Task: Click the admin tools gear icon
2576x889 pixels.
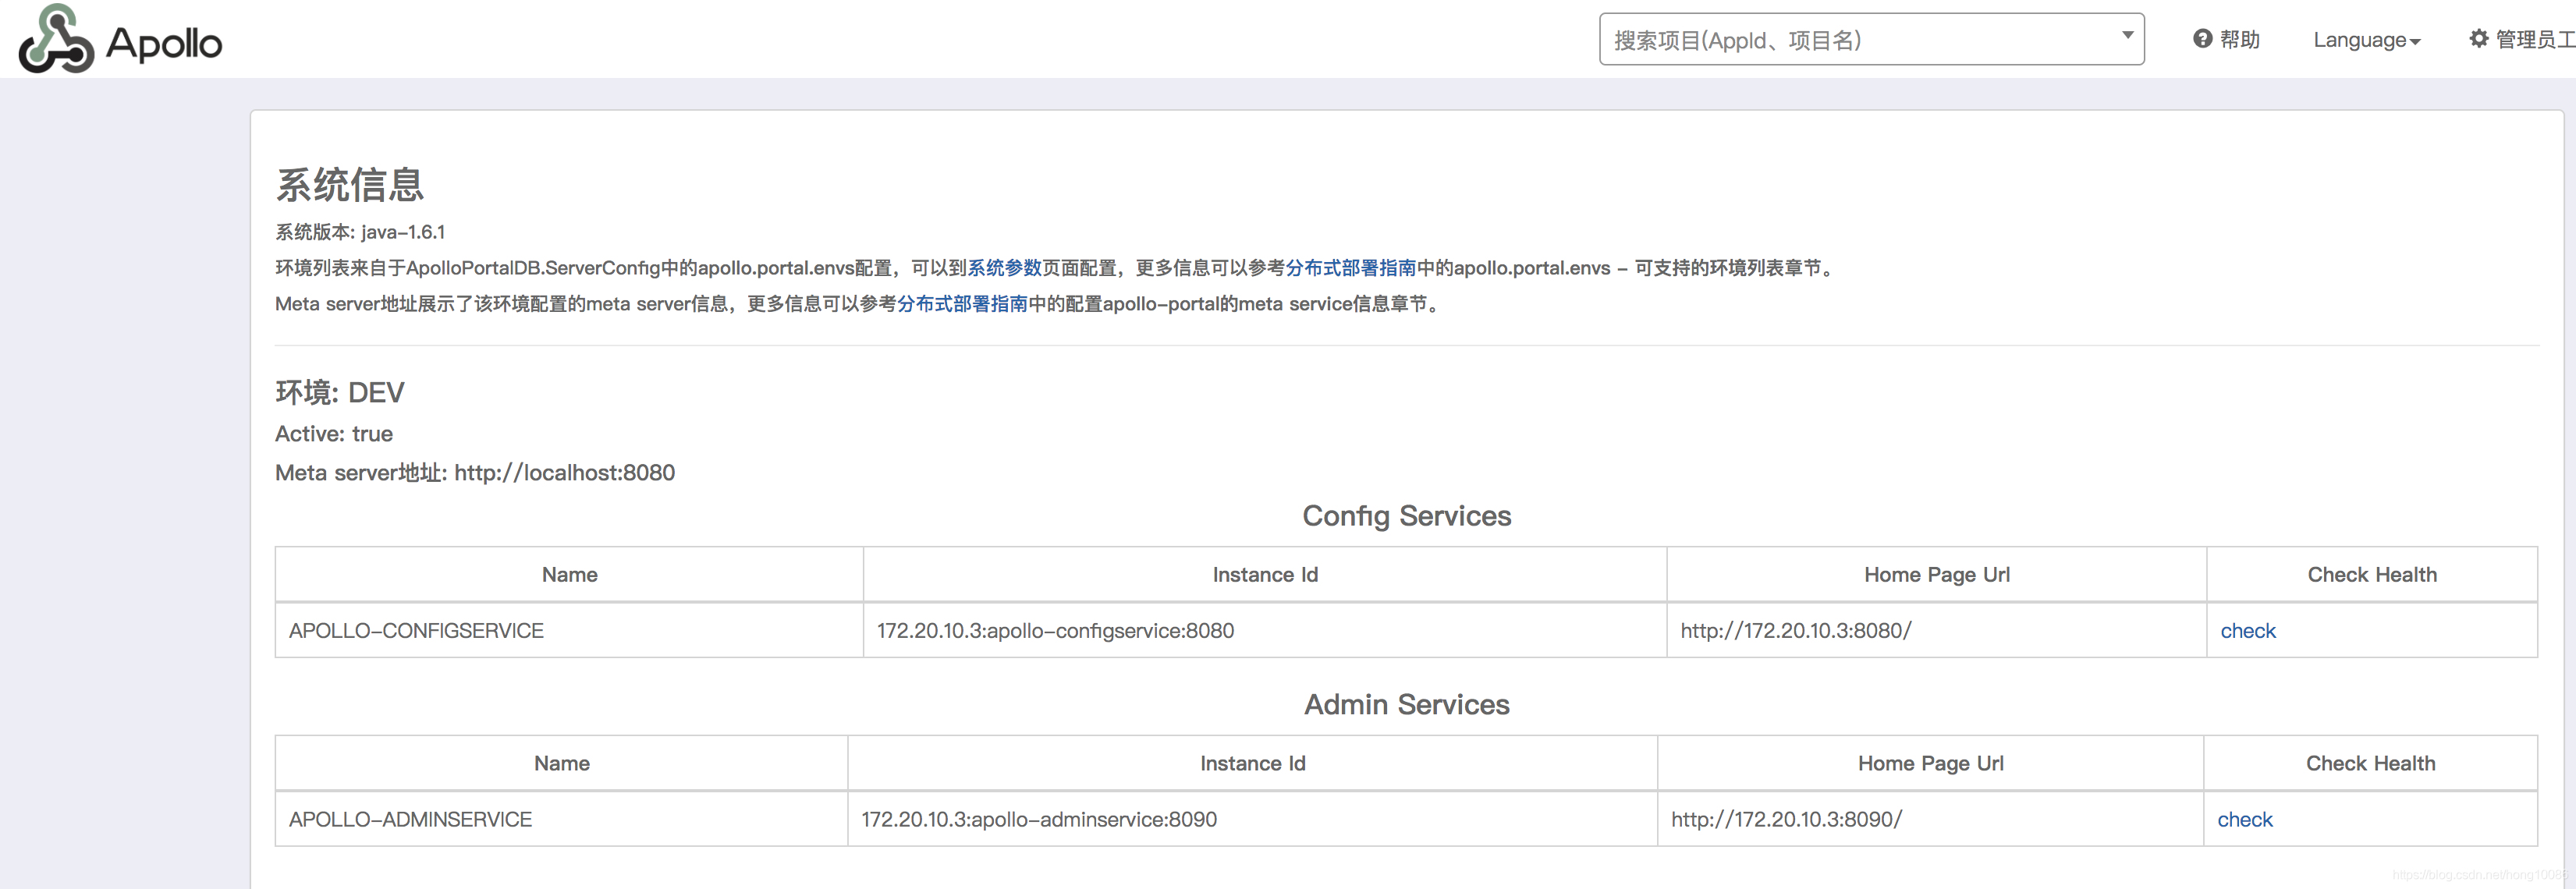Action: click(2478, 39)
